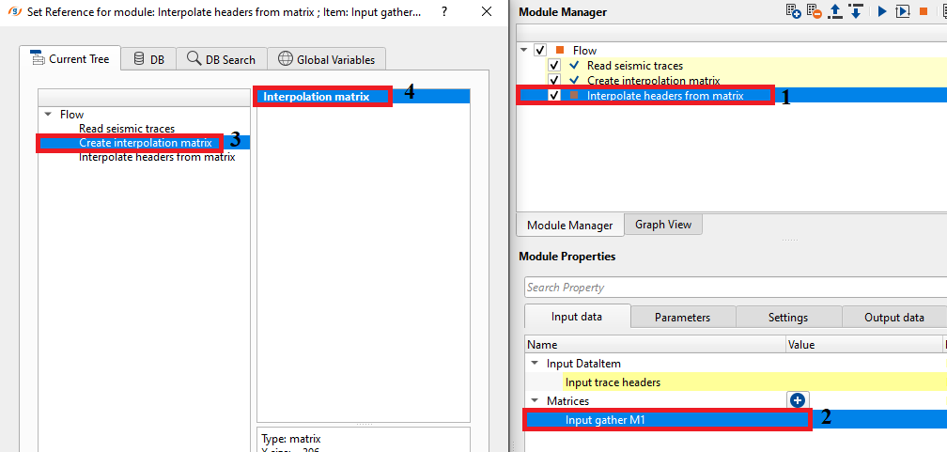The image size is (947, 452).
Task: Uncheck Create interpolation matrix module
Action: (554, 80)
